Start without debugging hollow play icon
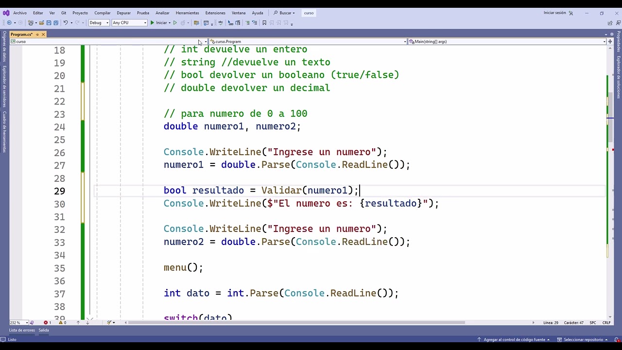Viewport: 622px width, 350px height. (175, 23)
